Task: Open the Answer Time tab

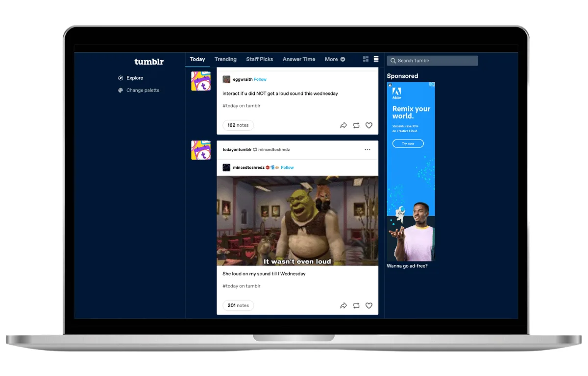Action: coord(299,59)
